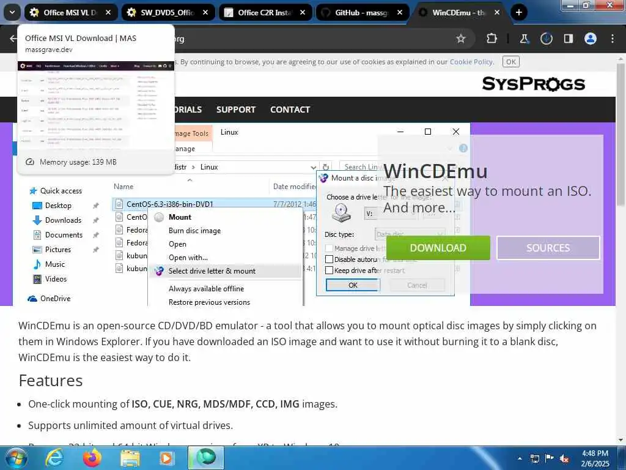The image size is (626, 470).
Task: Click the disc drive icon in mount dialog
Action: click(x=341, y=212)
